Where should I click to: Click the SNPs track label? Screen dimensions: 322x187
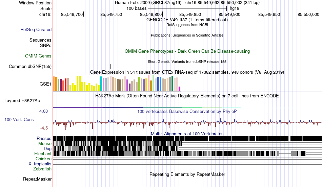coord(46,45)
